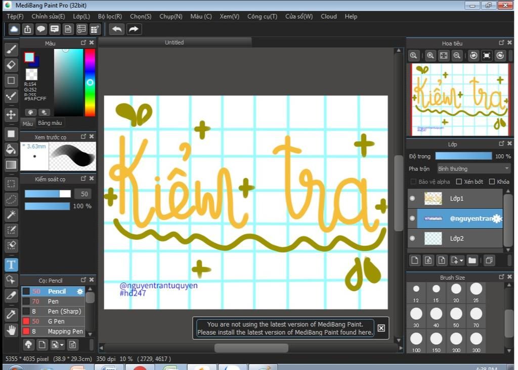The width and height of the screenshot is (518, 370).
Task: Select the Gradient tool
Action: click(11, 164)
